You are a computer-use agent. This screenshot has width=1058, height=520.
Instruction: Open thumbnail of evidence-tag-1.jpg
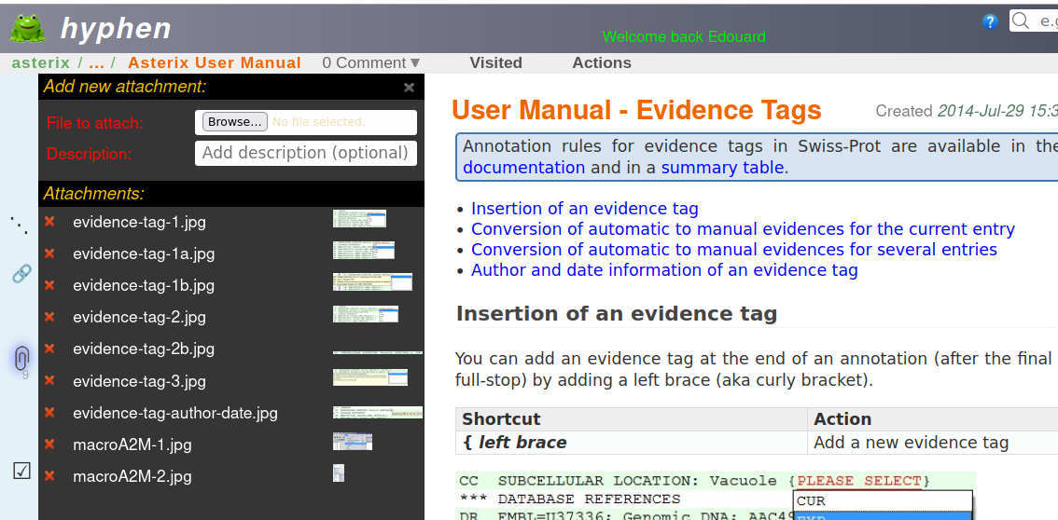pyautogui.click(x=359, y=218)
